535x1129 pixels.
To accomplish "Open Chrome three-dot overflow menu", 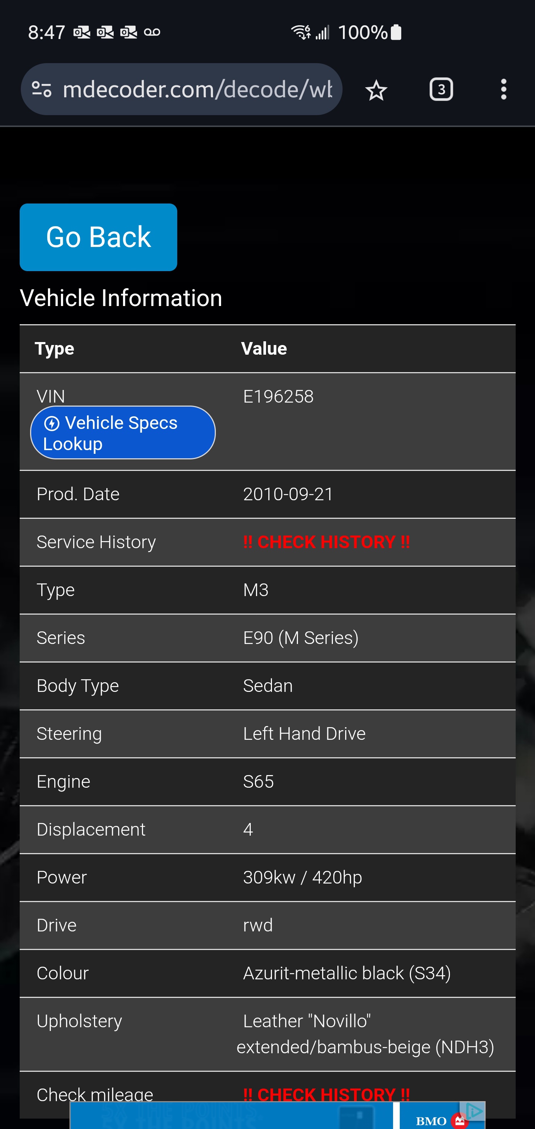I will (x=503, y=90).
